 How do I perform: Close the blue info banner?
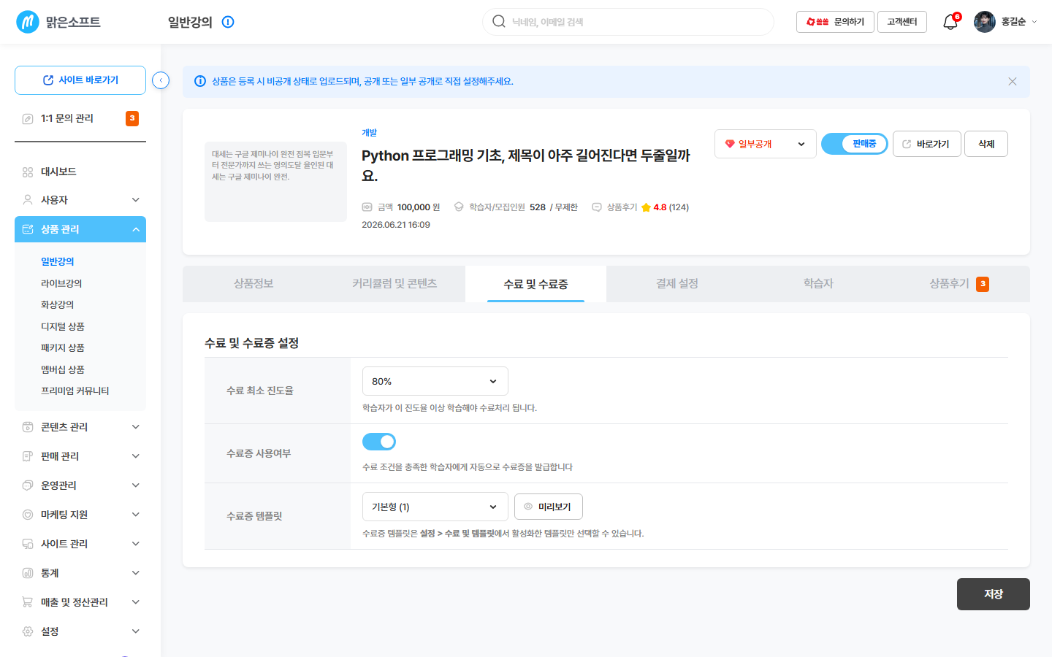coord(1013,82)
